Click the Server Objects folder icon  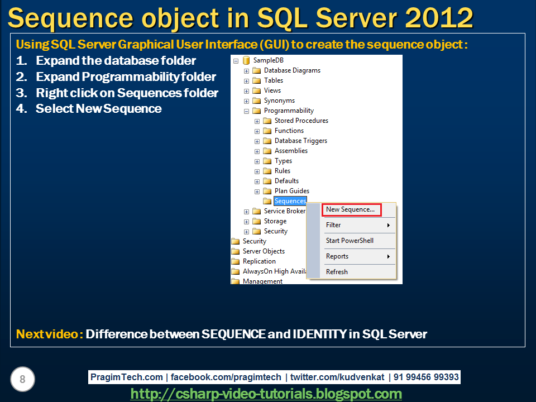click(235, 252)
